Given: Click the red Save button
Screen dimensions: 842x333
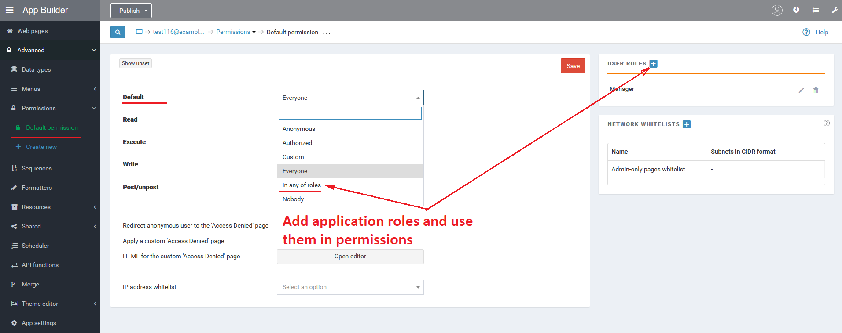Looking at the screenshot, I should point(573,66).
